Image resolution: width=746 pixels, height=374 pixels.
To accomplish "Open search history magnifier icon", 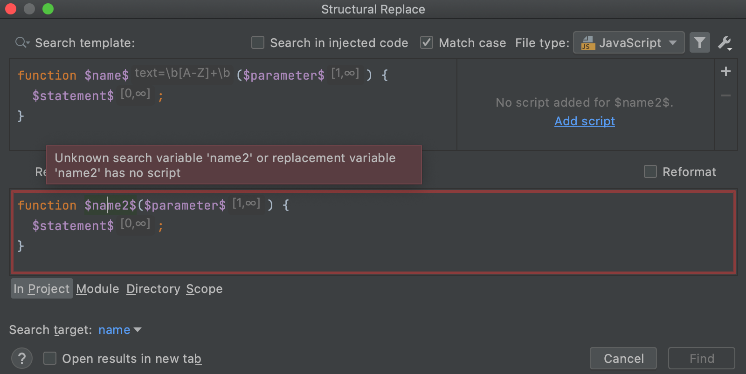I will [x=22, y=43].
